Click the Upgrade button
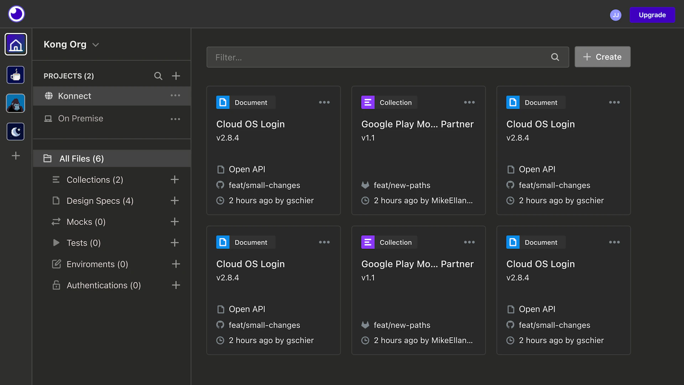Screen dimensions: 684x385 [x=652, y=15]
